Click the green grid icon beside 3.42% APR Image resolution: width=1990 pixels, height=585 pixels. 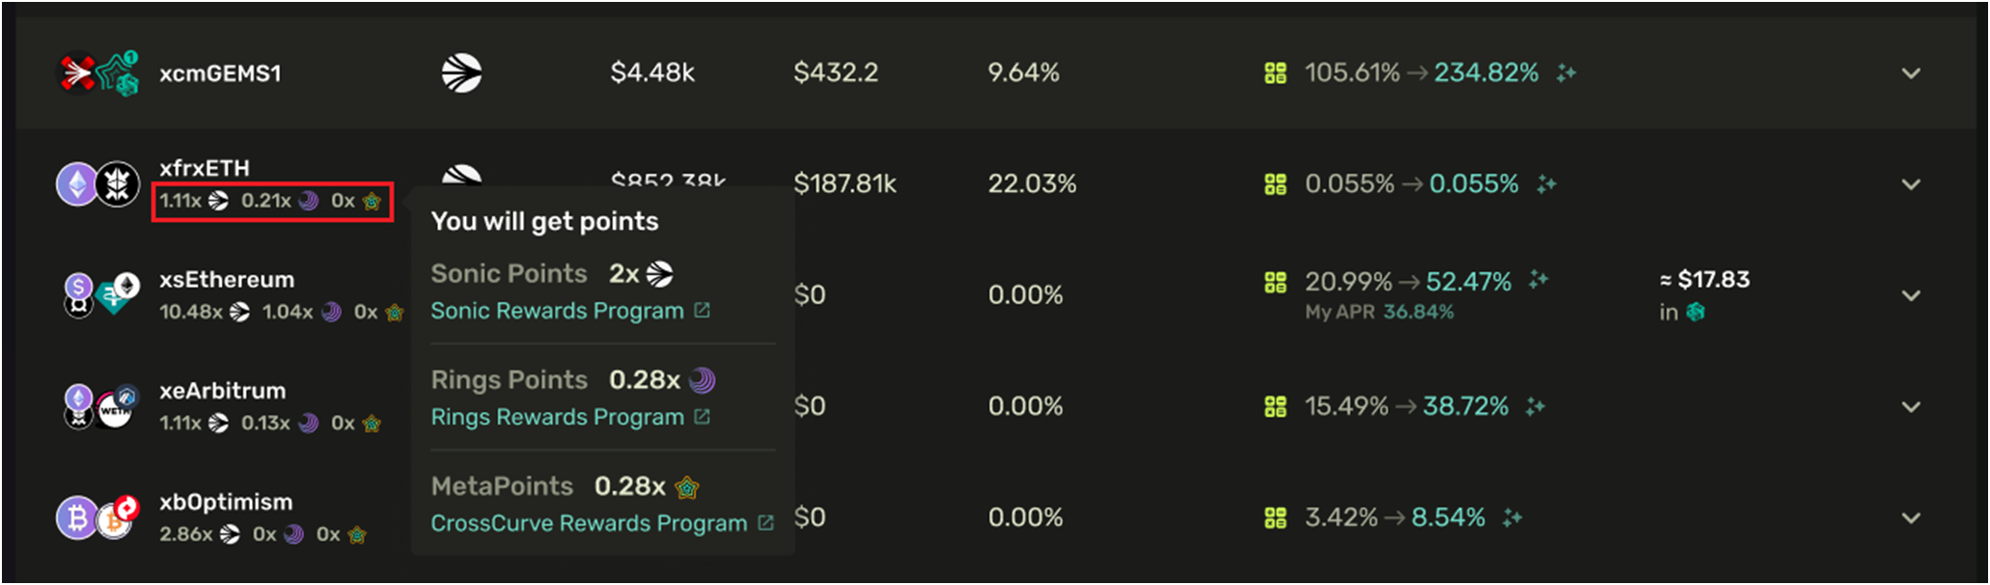[x=1275, y=518]
